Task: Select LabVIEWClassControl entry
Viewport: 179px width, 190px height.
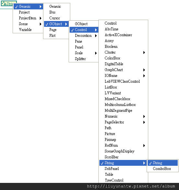Action: coord(123,81)
